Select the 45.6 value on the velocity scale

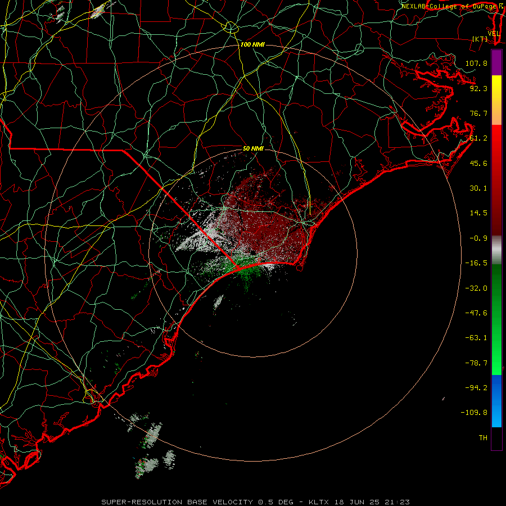(x=478, y=163)
